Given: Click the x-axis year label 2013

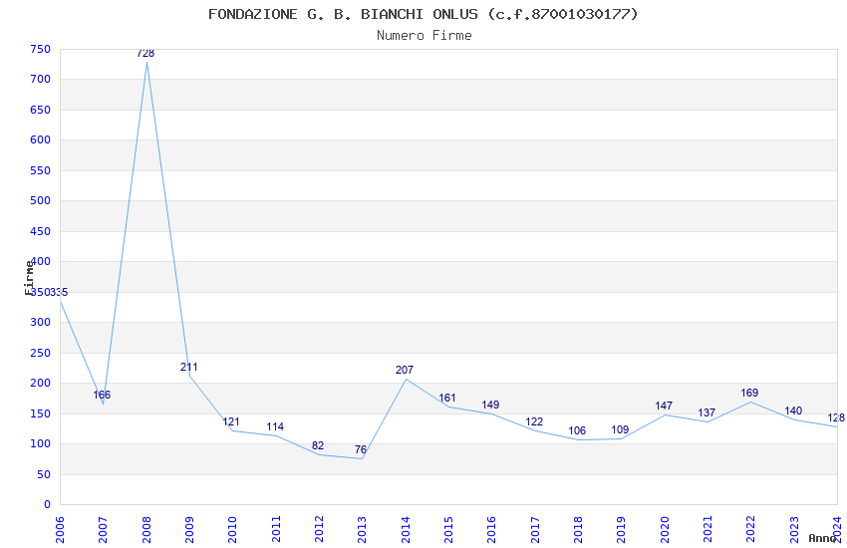Looking at the screenshot, I should pyautogui.click(x=362, y=529).
